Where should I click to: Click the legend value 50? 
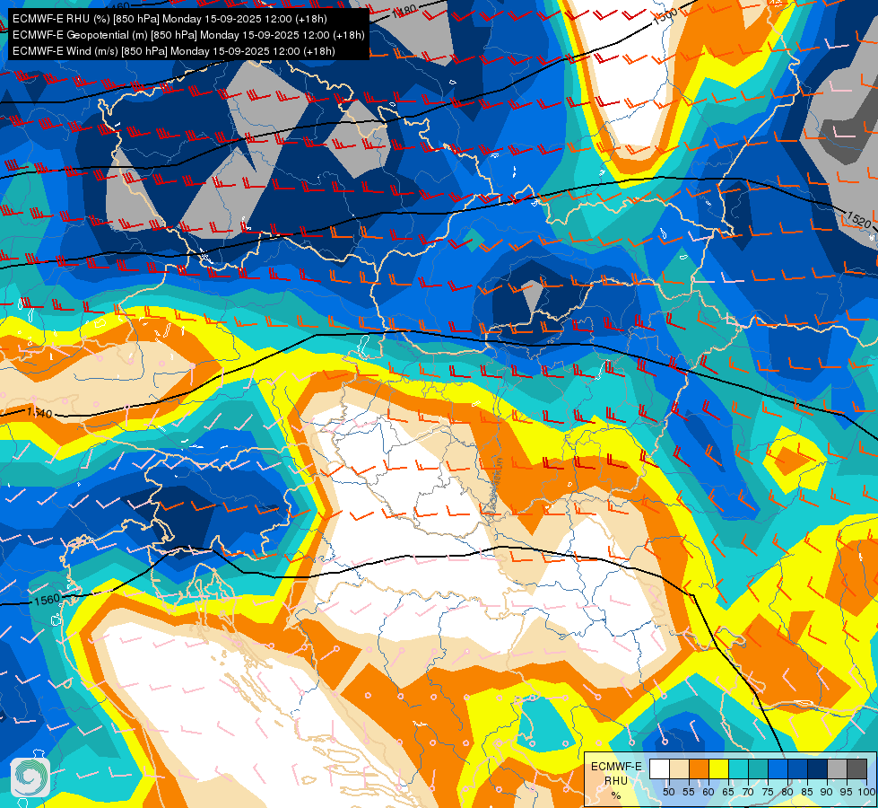pos(668,792)
